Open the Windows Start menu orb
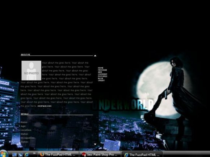The image size is (210, 157). (4, 154)
